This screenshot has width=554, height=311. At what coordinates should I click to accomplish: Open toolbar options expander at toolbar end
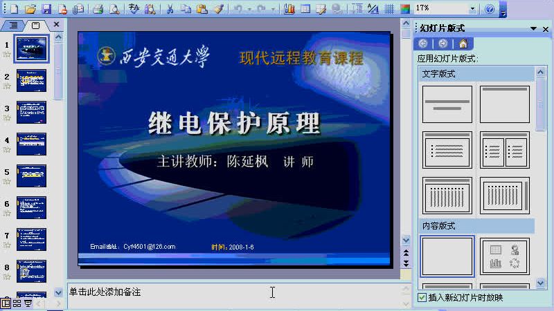pyautogui.click(x=503, y=10)
